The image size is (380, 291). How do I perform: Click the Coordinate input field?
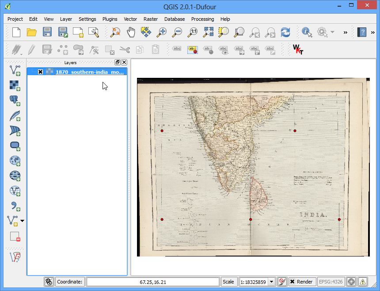(153, 282)
